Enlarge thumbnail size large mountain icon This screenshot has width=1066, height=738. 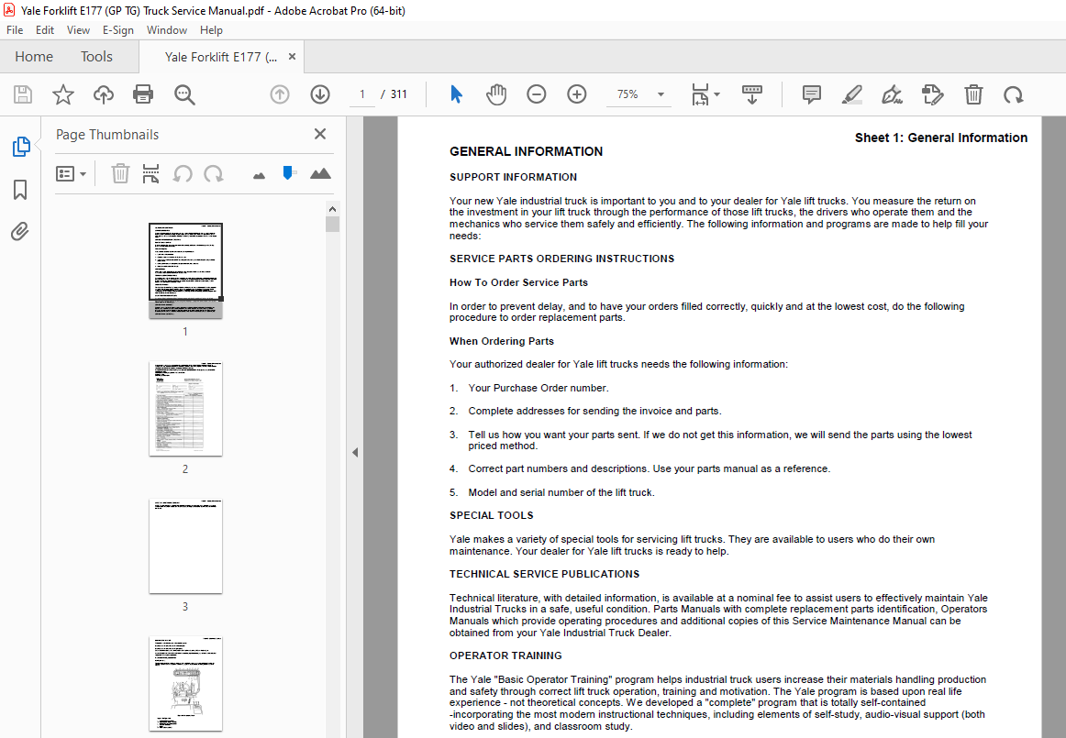(320, 173)
